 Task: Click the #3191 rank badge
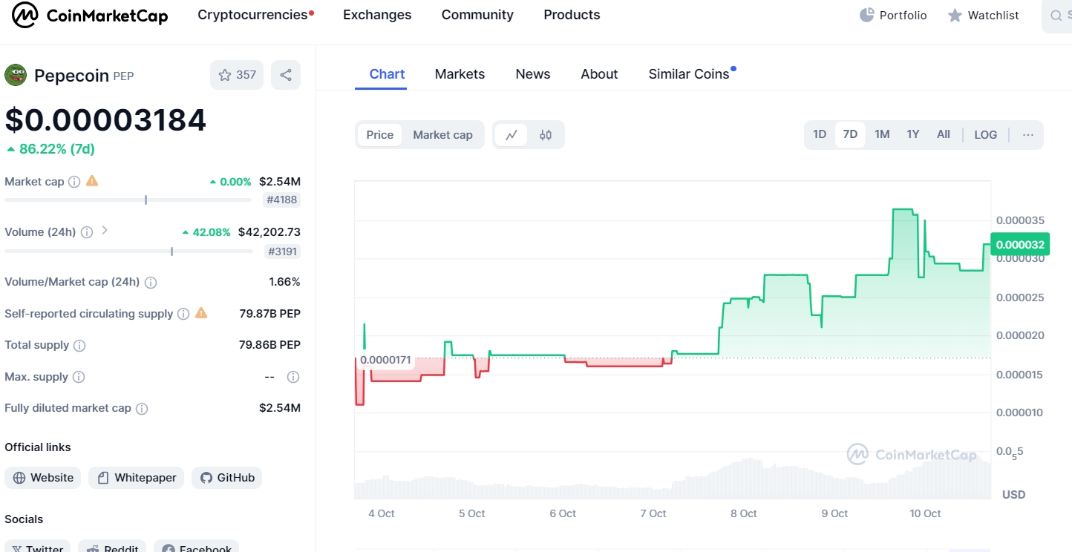pyautogui.click(x=282, y=252)
